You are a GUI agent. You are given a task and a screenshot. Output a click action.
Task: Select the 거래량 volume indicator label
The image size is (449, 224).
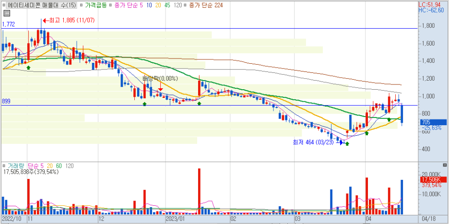[16, 166]
